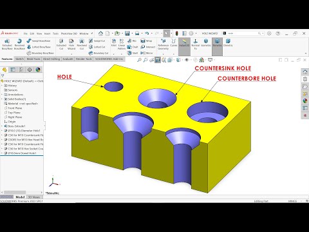Open the Appearances task pane tab
309x232 pixels.
pyautogui.click(x=305, y=101)
